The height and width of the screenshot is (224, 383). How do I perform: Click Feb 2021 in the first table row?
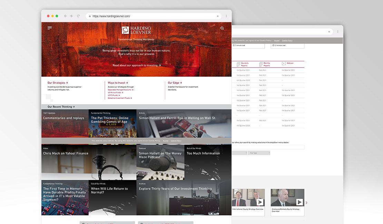coord(263,70)
